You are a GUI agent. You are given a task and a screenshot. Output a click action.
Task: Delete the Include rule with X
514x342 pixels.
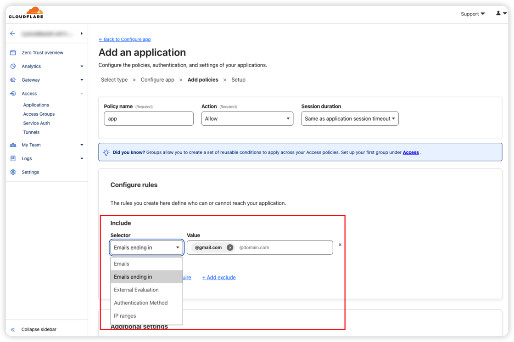pyautogui.click(x=340, y=245)
